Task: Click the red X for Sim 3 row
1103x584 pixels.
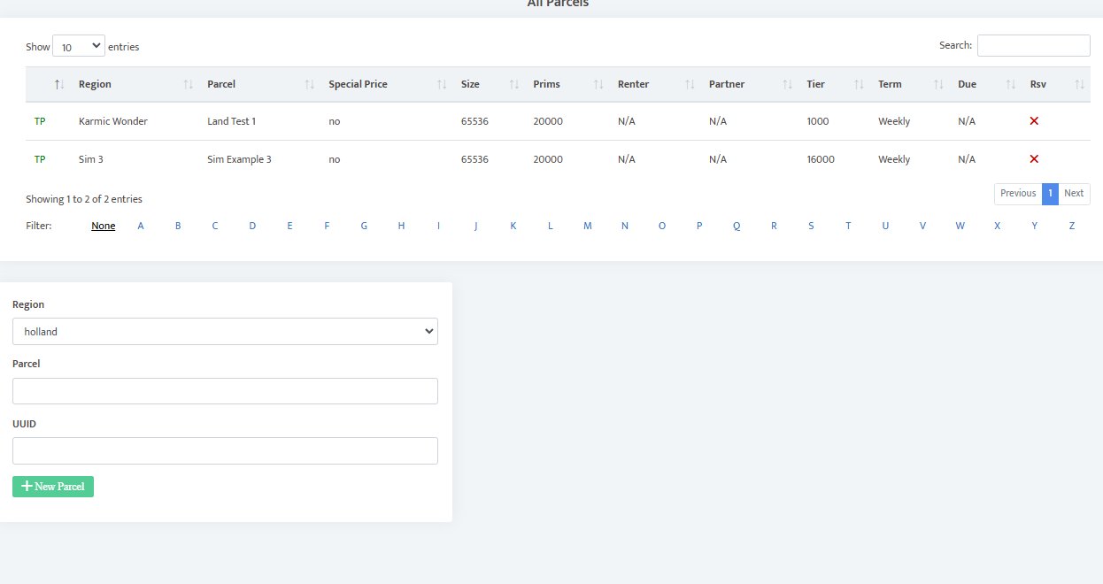Action: coord(1034,159)
